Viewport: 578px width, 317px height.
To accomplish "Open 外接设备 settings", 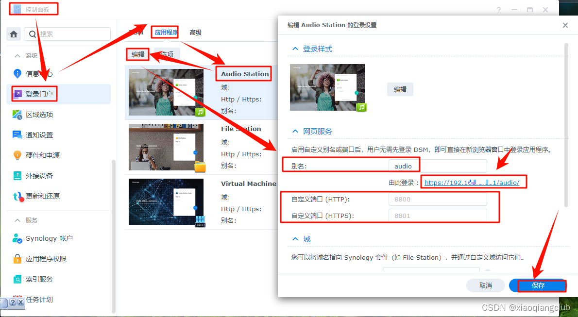I will [39, 176].
